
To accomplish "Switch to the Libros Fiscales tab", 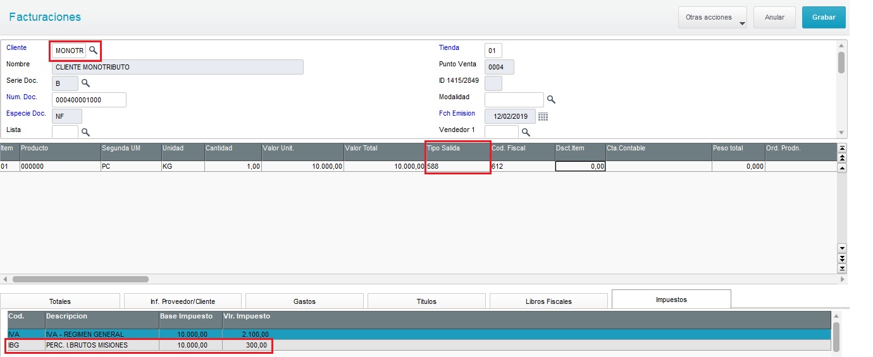I will 548,301.
